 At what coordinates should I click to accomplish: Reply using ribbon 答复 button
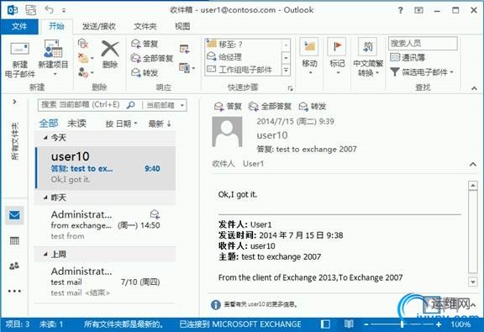point(145,44)
